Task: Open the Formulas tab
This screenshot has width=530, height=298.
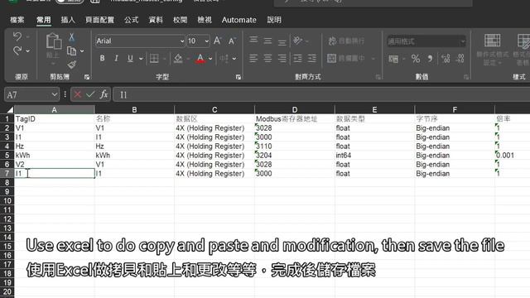Action: point(131,20)
